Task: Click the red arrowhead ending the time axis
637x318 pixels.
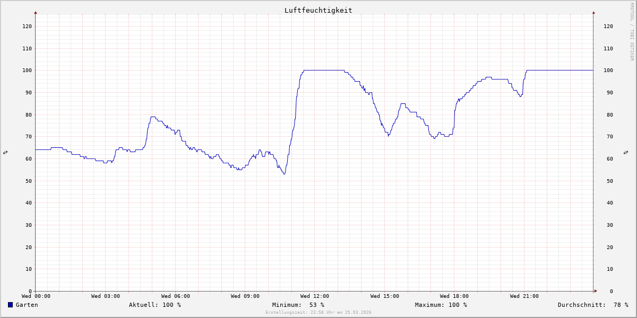Action: (596, 291)
